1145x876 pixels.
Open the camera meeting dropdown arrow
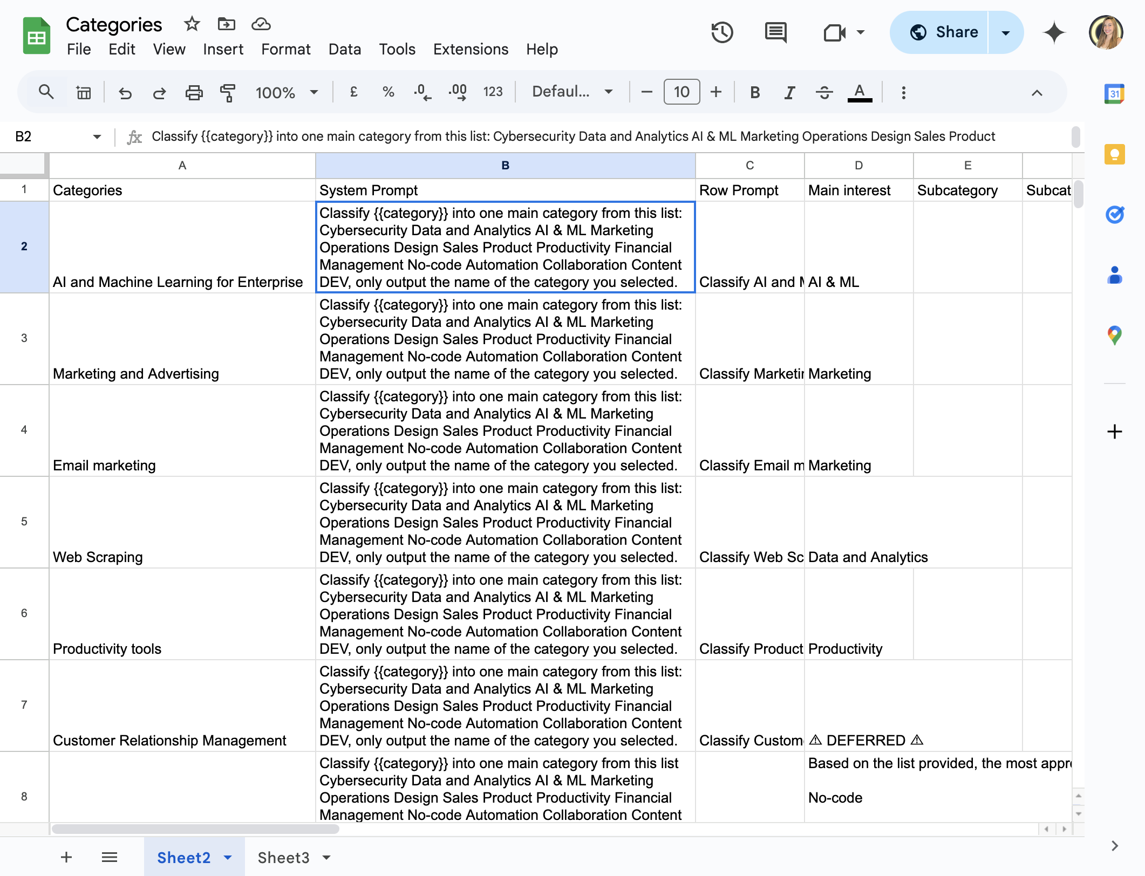pos(861,32)
